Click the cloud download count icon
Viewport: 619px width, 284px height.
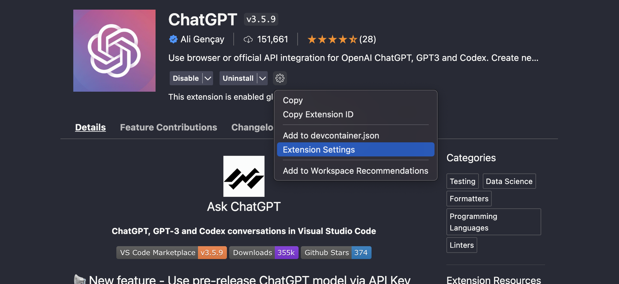248,39
